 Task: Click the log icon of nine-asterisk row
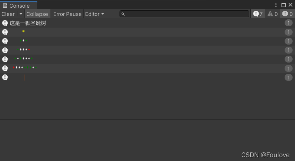5,68
